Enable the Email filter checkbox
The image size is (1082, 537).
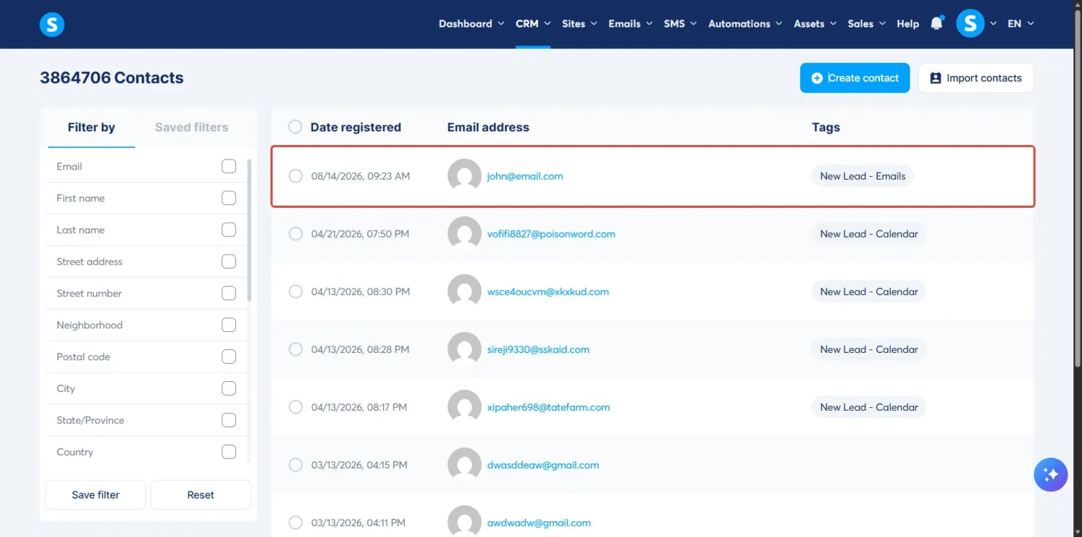tap(229, 166)
